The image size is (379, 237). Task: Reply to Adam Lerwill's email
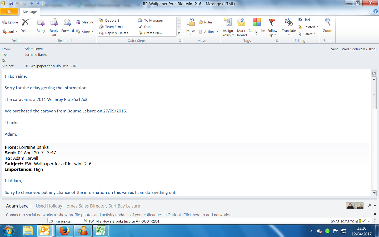(x=41, y=26)
